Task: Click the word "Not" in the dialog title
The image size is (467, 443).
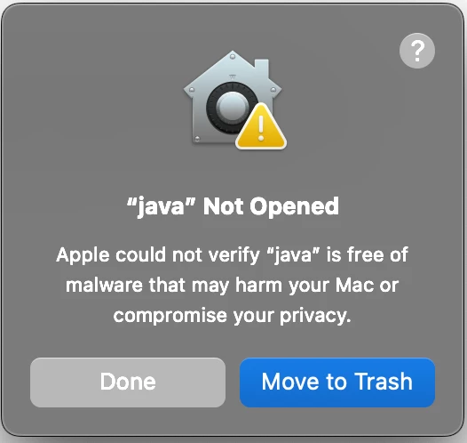Action: (224, 206)
